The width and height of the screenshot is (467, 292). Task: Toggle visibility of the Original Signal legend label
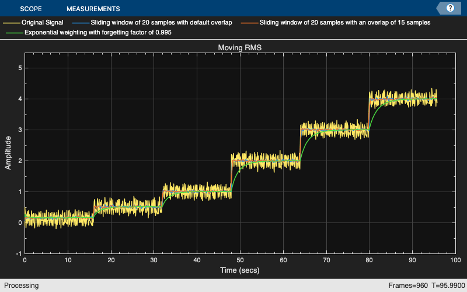click(42, 23)
